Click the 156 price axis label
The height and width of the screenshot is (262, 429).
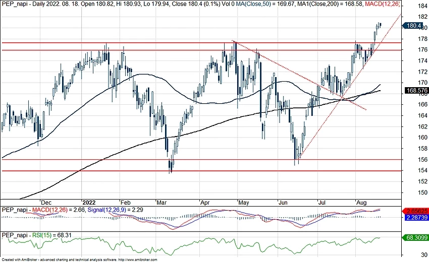point(423,160)
